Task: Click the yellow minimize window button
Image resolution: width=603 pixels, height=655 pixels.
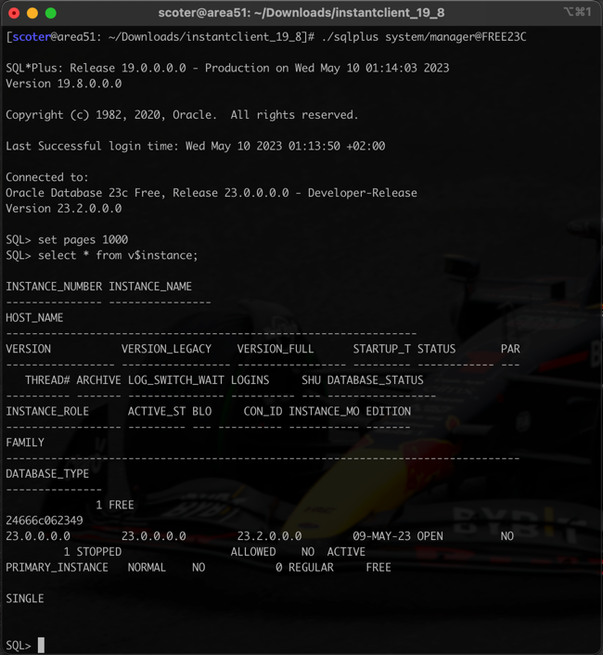Action: point(32,13)
